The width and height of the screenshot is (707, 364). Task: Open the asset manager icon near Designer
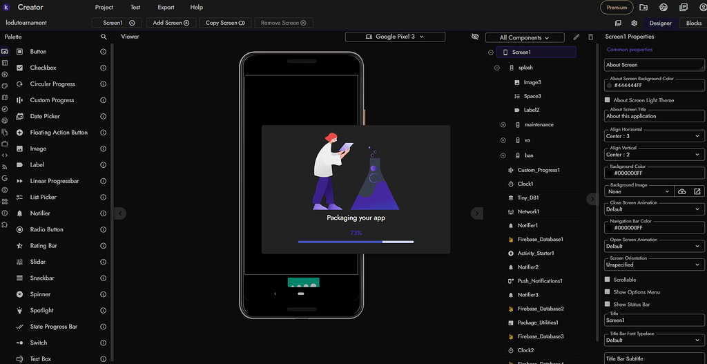point(618,23)
